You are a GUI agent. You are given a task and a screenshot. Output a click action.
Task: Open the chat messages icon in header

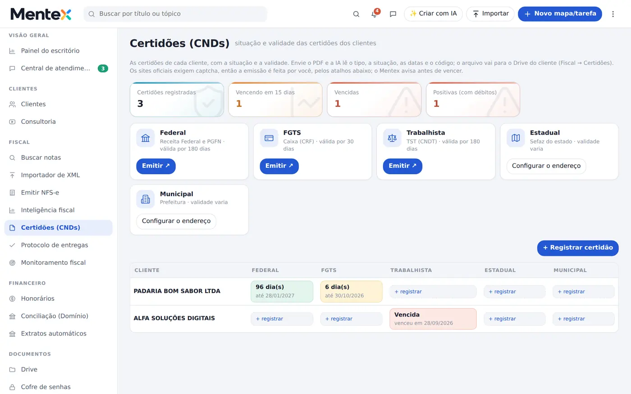click(393, 14)
